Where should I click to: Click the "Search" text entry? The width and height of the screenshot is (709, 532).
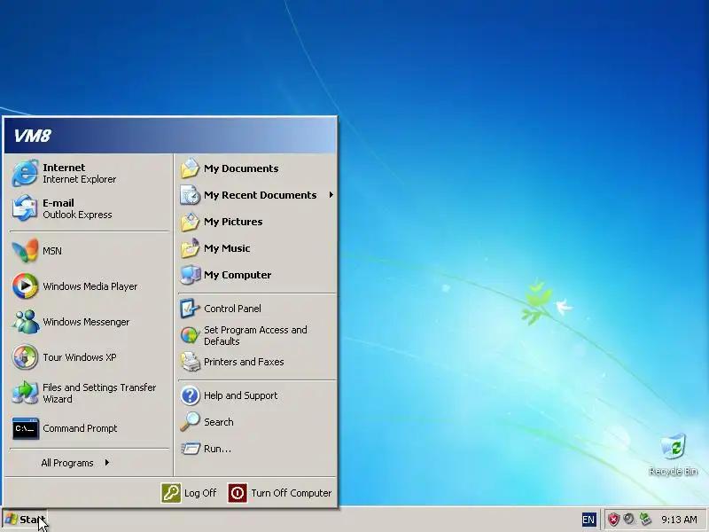point(218,422)
